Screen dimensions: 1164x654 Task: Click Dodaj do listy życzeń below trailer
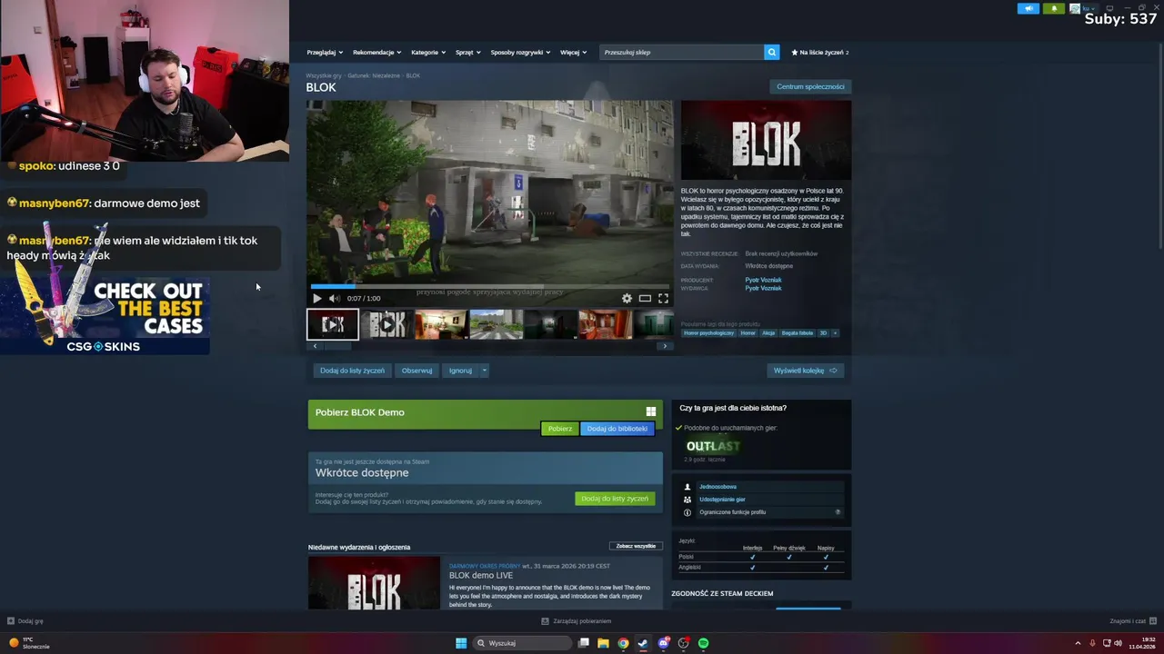[352, 371]
